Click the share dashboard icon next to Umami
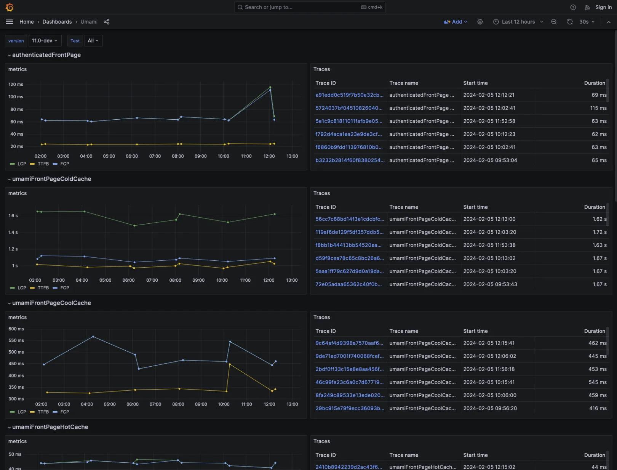This screenshot has height=470, width=617. 107,22
